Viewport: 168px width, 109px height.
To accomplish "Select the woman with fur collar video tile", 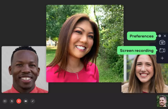I will (145, 74).
